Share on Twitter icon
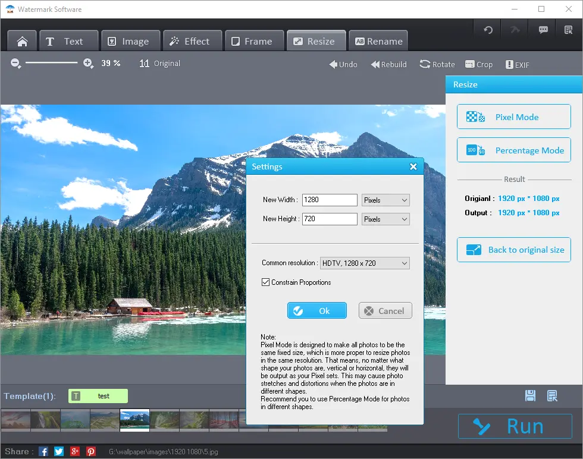 coord(59,451)
